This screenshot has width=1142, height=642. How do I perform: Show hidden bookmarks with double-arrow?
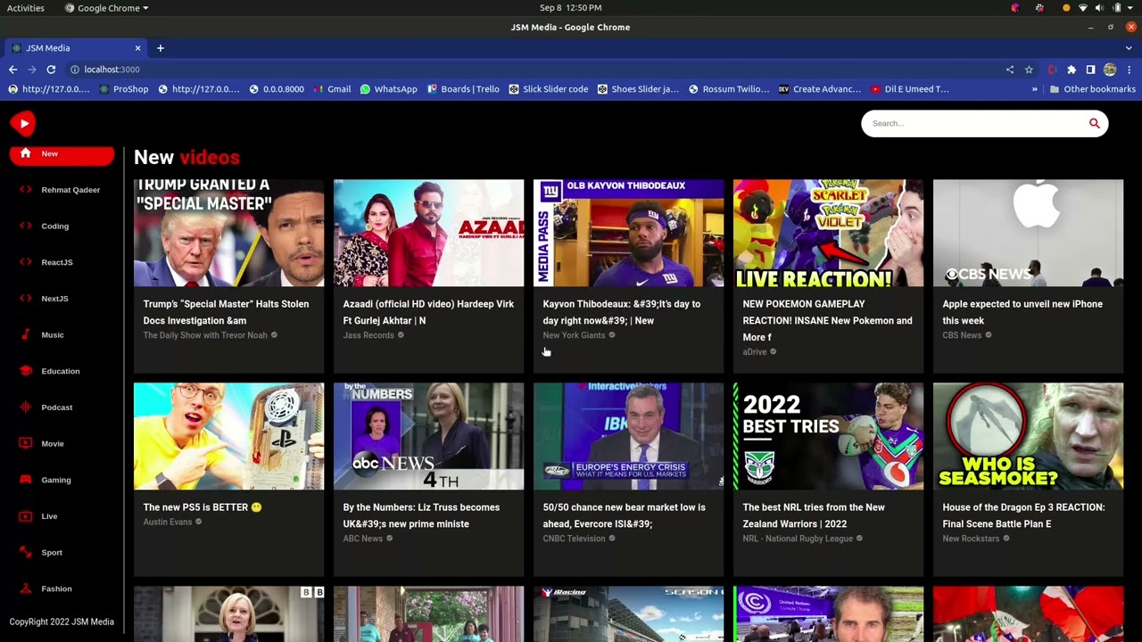(1035, 89)
